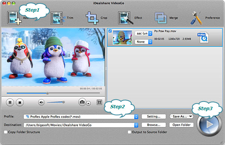
Task: Click the video seek slider handle
Action: click(47, 93)
